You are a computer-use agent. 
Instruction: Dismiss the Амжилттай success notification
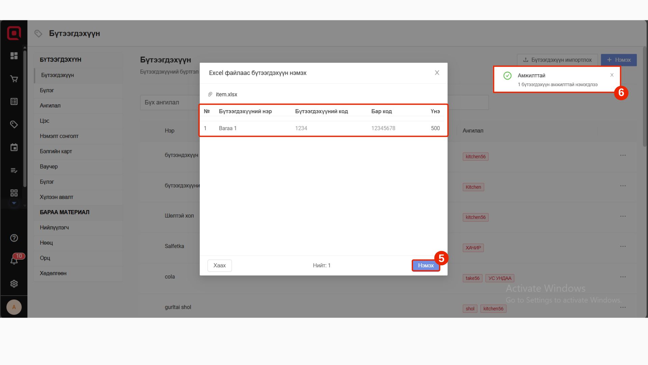[x=612, y=75]
